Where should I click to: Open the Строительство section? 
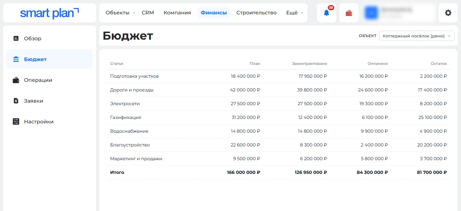tap(256, 13)
